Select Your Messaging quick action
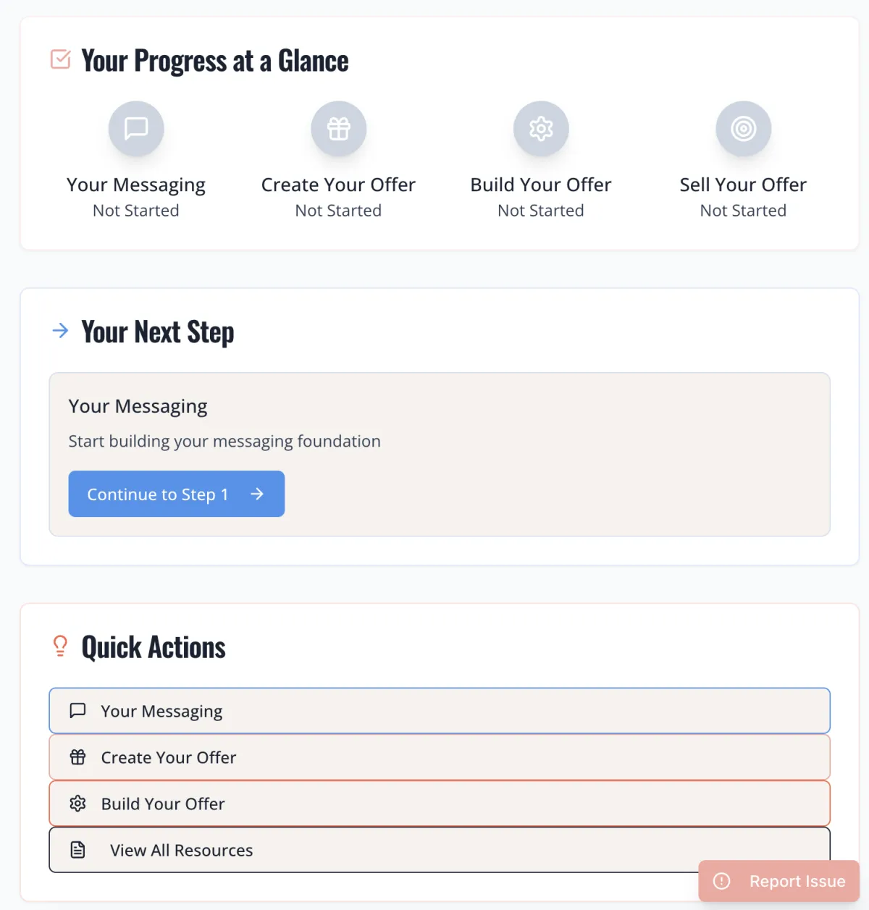Screen dimensions: 869x910 (439, 711)
